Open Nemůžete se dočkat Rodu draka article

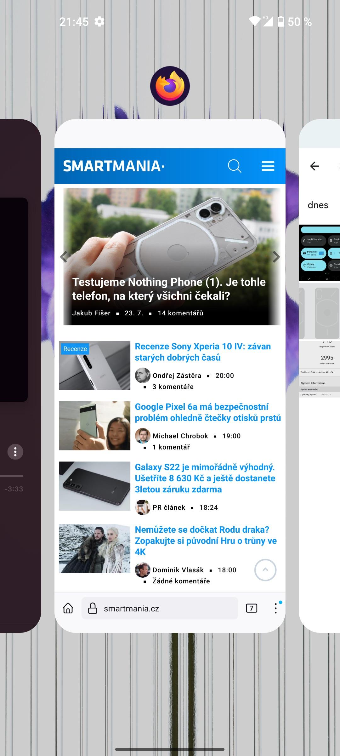(x=206, y=541)
